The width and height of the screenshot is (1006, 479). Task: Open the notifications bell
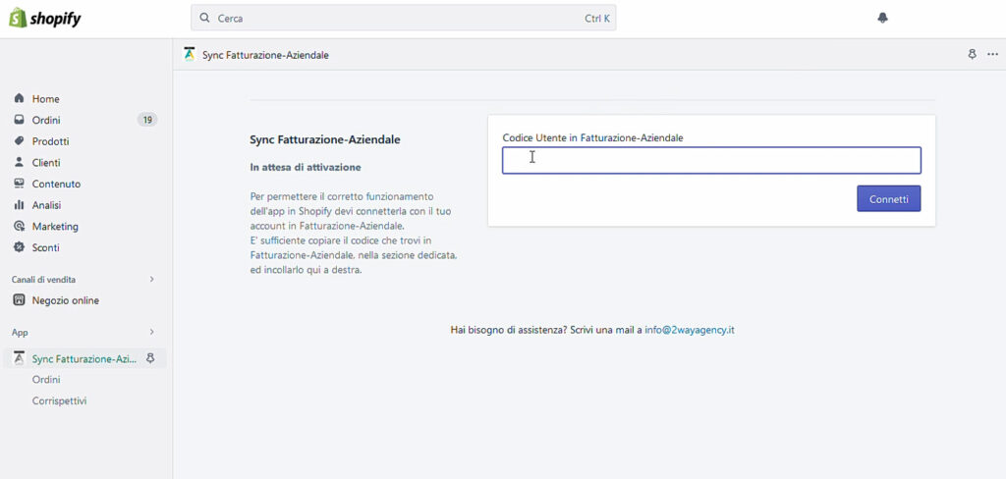tap(882, 18)
